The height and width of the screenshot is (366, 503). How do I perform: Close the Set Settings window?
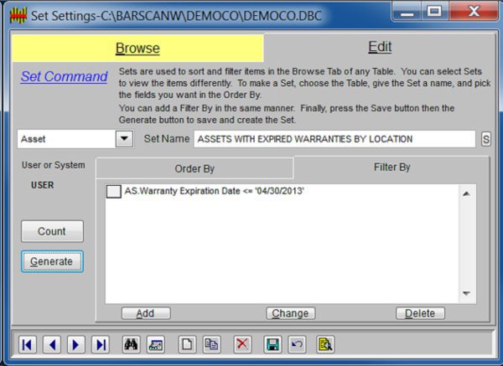tap(474, 13)
